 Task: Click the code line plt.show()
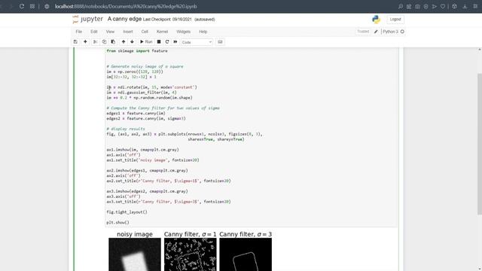tap(117, 223)
